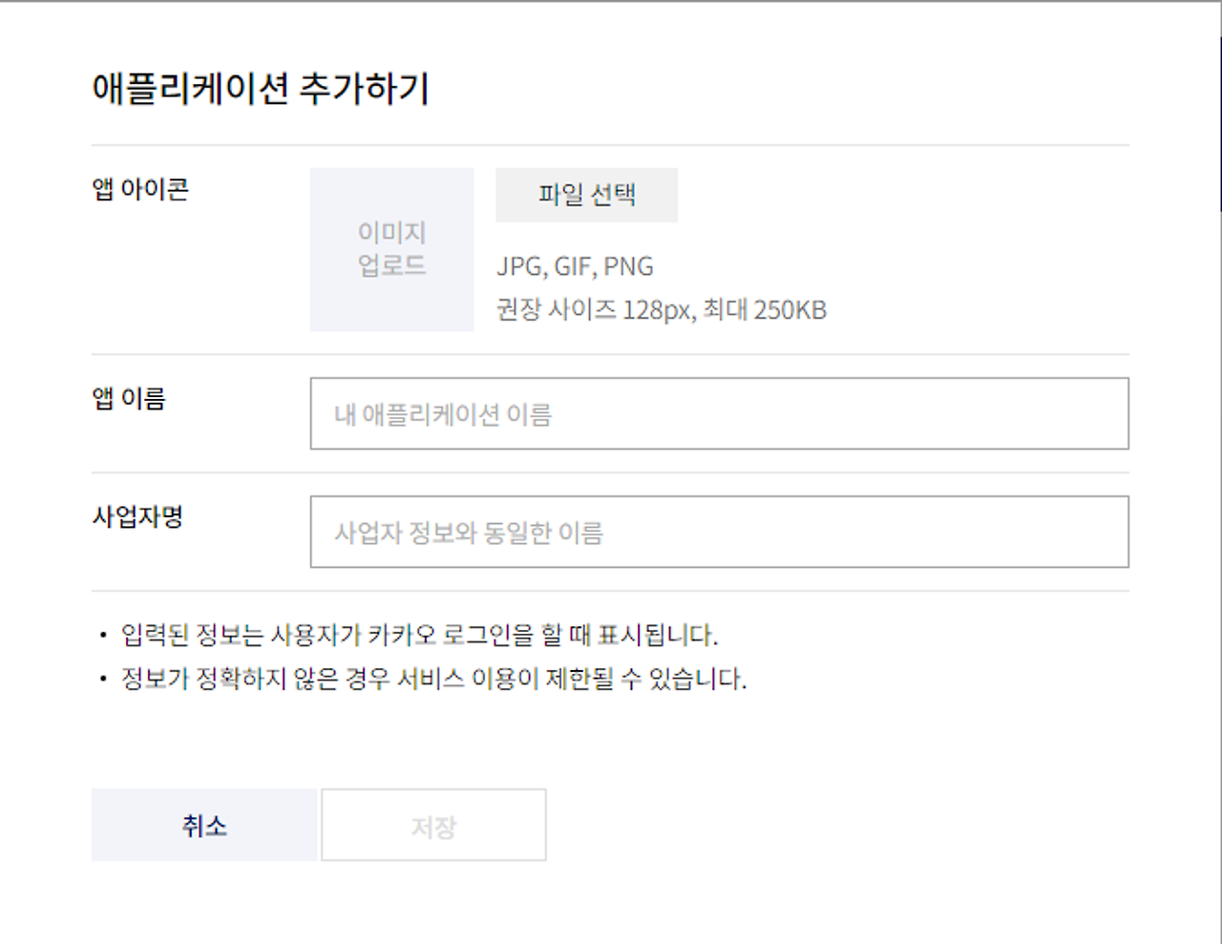Focus the 앱 이름 text field
The image size is (1222, 944).
point(719,413)
